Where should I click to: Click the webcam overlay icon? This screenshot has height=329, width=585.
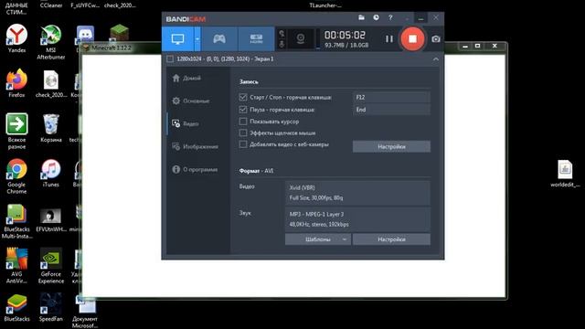point(301,38)
